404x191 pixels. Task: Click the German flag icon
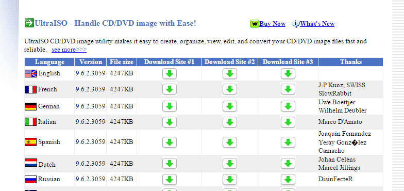tap(31, 106)
